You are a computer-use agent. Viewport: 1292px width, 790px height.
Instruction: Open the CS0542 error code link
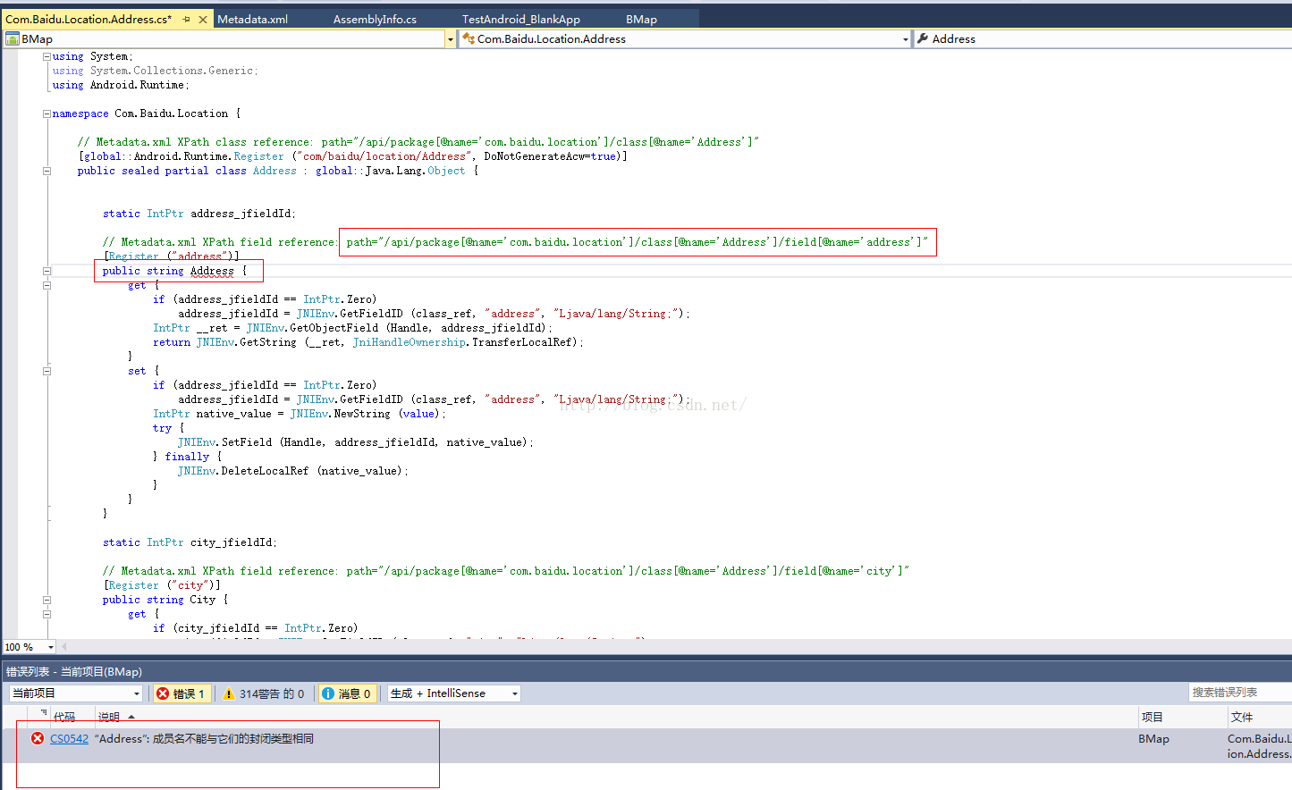69,738
